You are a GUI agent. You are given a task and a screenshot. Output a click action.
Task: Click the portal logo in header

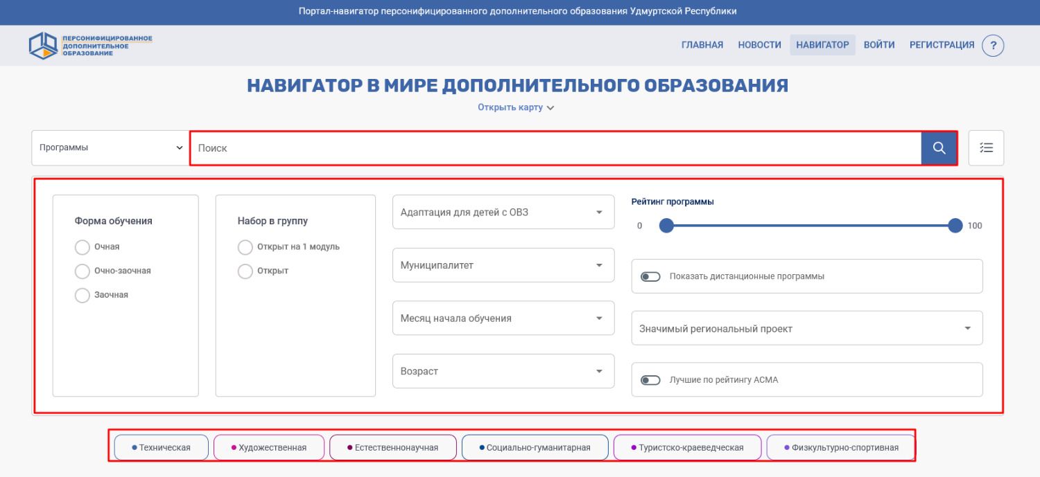(91, 46)
